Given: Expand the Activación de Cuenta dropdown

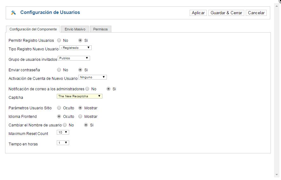Looking at the screenshot, I should [x=93, y=77].
